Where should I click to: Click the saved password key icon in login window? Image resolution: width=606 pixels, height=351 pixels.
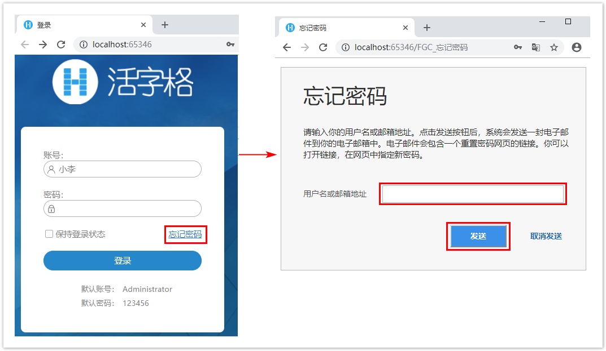coord(230,45)
